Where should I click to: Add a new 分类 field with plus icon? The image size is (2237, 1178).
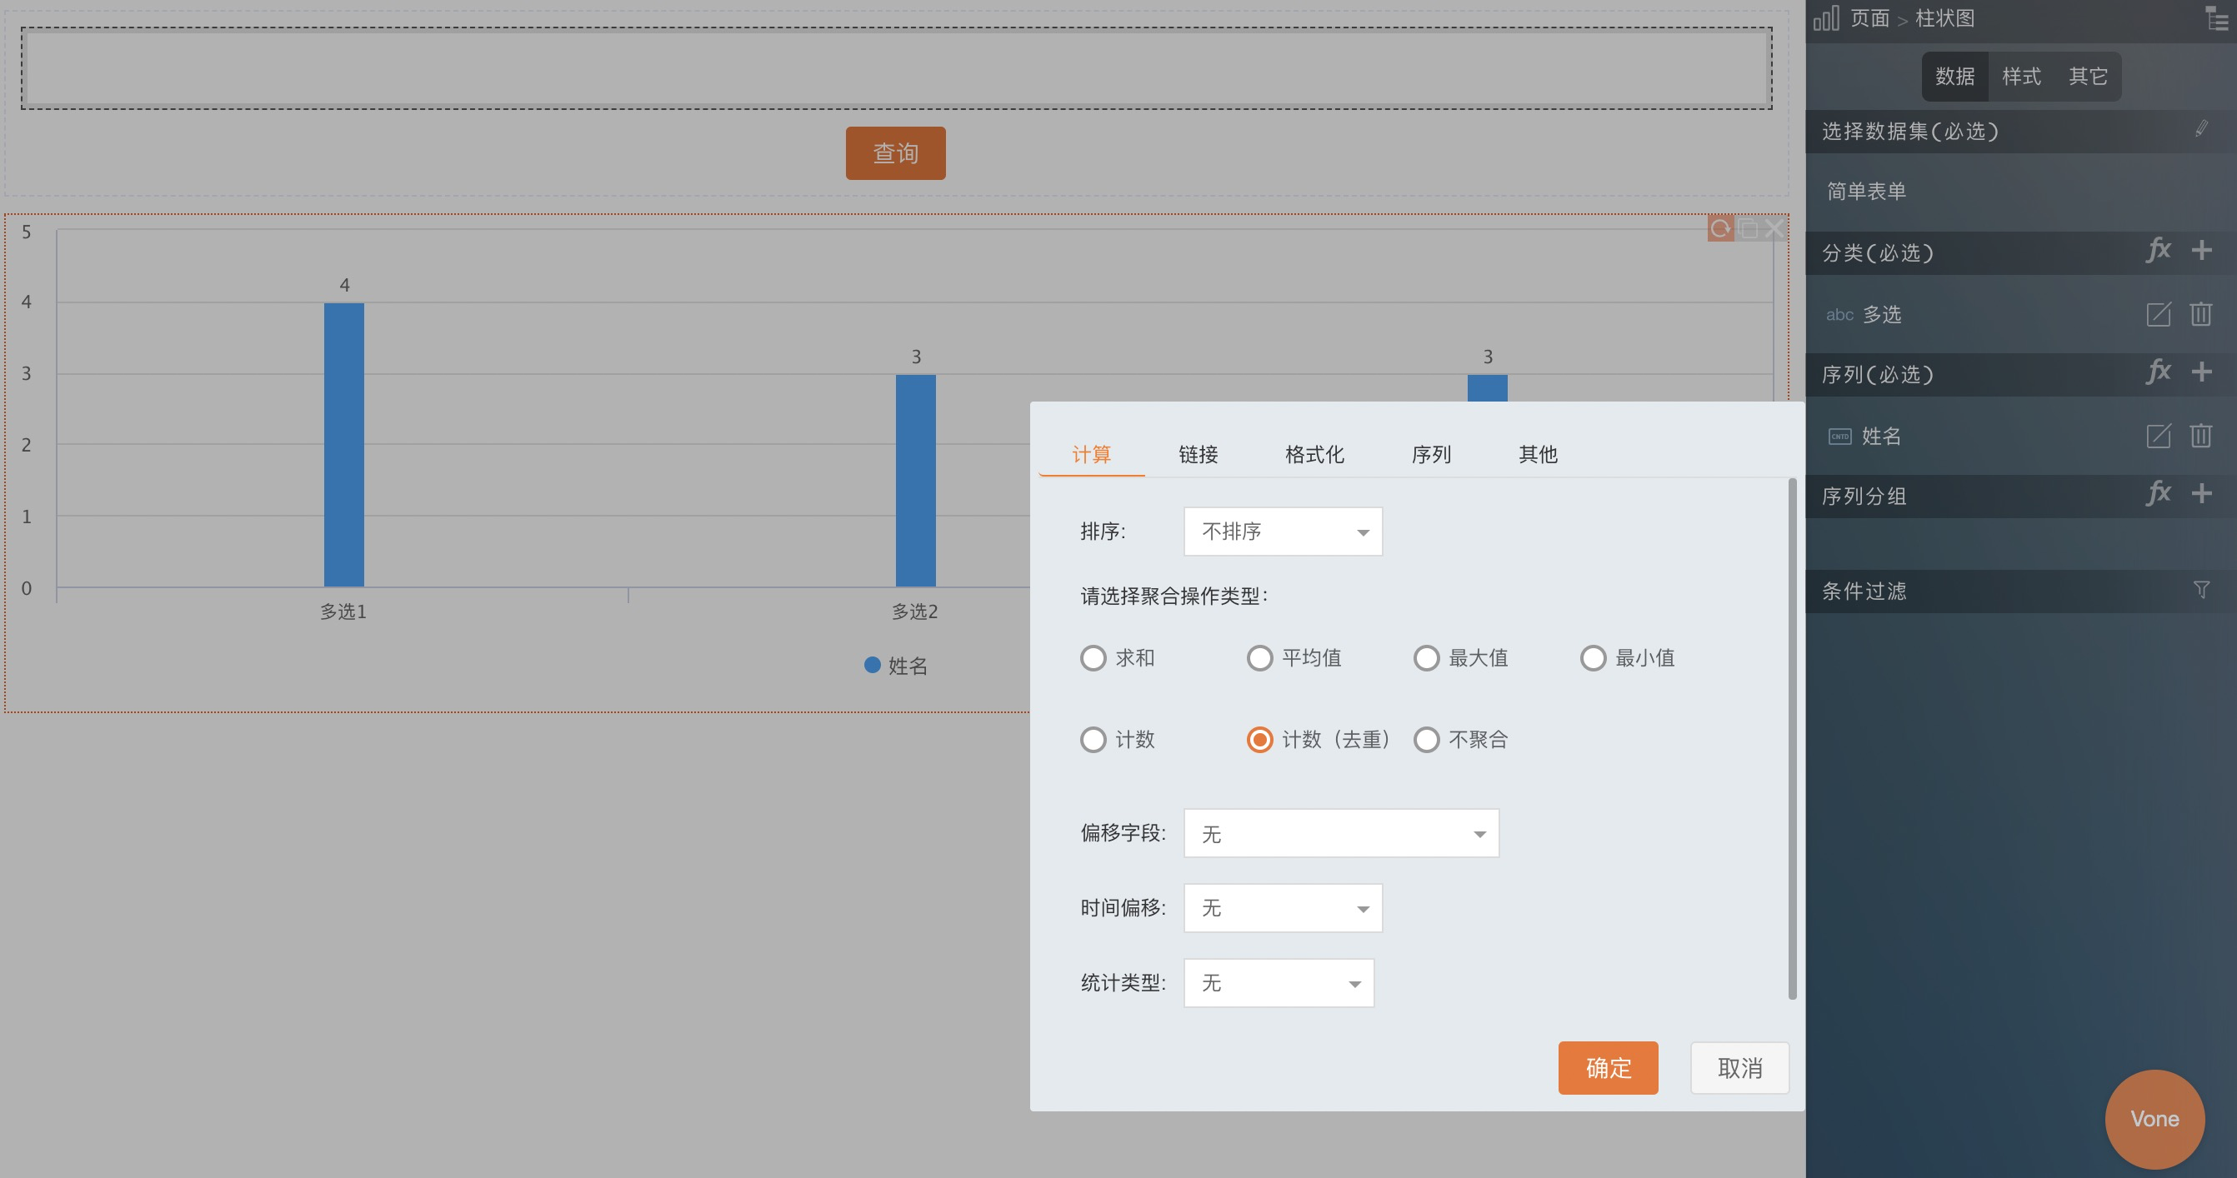pos(2201,251)
